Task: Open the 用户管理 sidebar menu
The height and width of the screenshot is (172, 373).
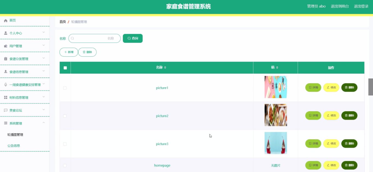Action: 25,46
